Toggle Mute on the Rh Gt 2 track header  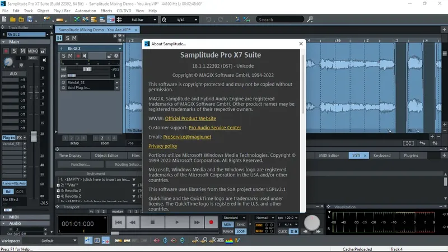71,56
